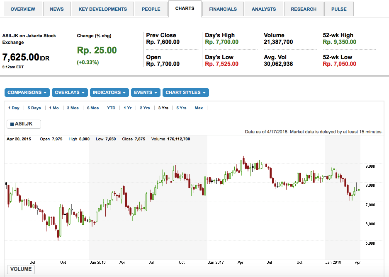Show the Max time range
Image resolution: width=389 pixels, height=277 pixels.
point(199,108)
